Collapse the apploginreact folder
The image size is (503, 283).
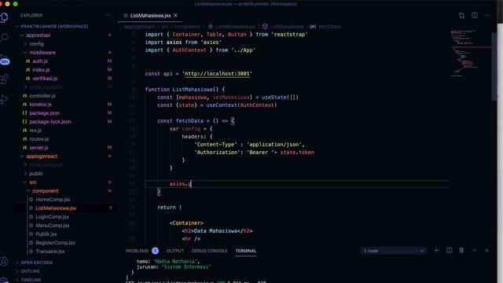click(42, 156)
